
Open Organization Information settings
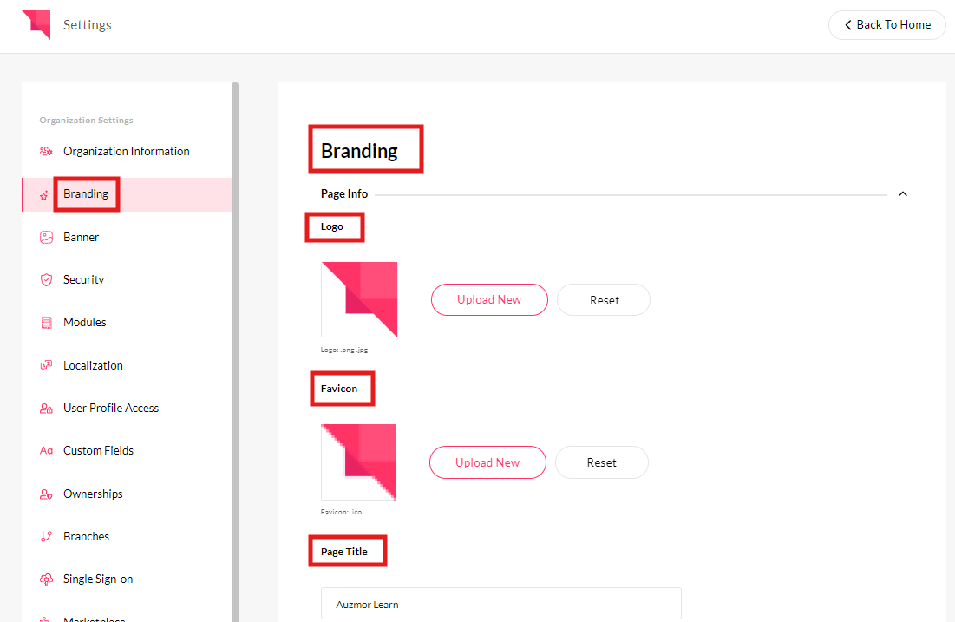pyautogui.click(x=127, y=151)
